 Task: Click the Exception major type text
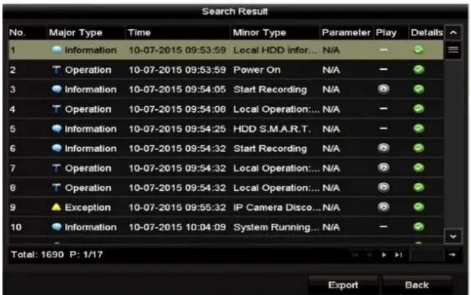tap(88, 207)
